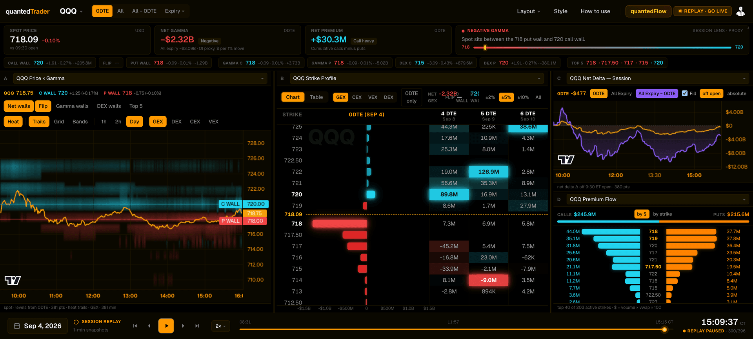Viewport: 753px width, 339px height.
Task: Click the spot marker on gamma range bar
Action: tap(485, 47)
